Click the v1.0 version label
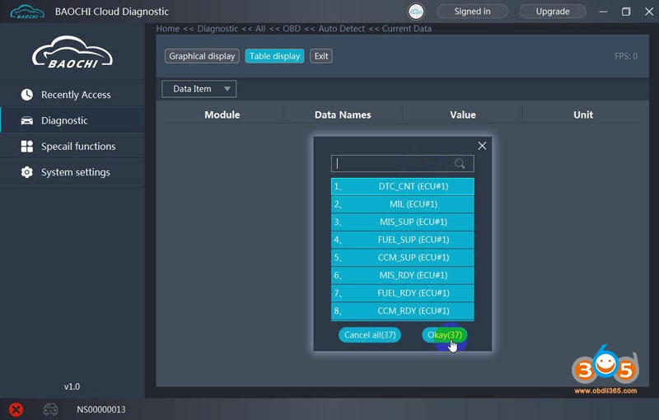The width and height of the screenshot is (659, 420). [72, 386]
